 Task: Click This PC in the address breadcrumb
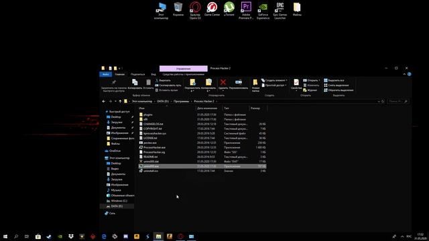pos(142,101)
